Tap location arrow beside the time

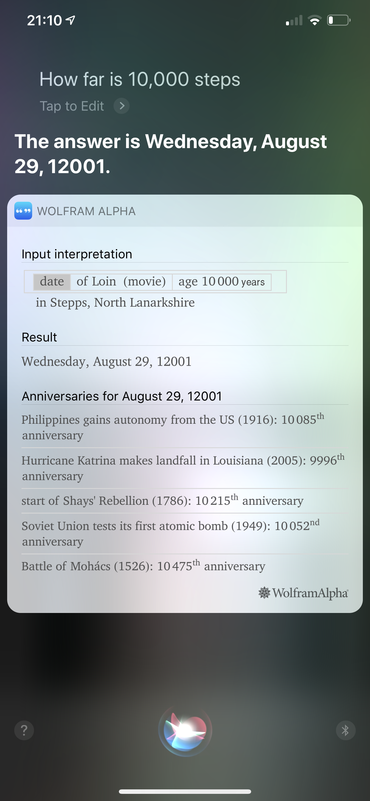pyautogui.click(x=71, y=20)
